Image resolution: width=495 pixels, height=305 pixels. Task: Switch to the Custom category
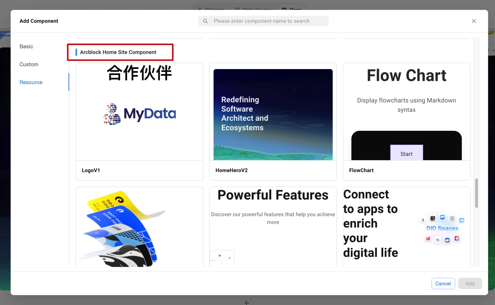click(29, 64)
